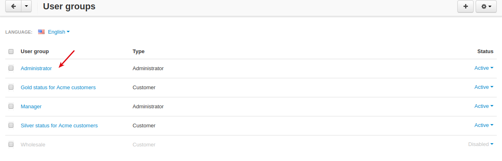Open Silver status row Active dropdown
Screen dimensions: 502x161
point(484,125)
